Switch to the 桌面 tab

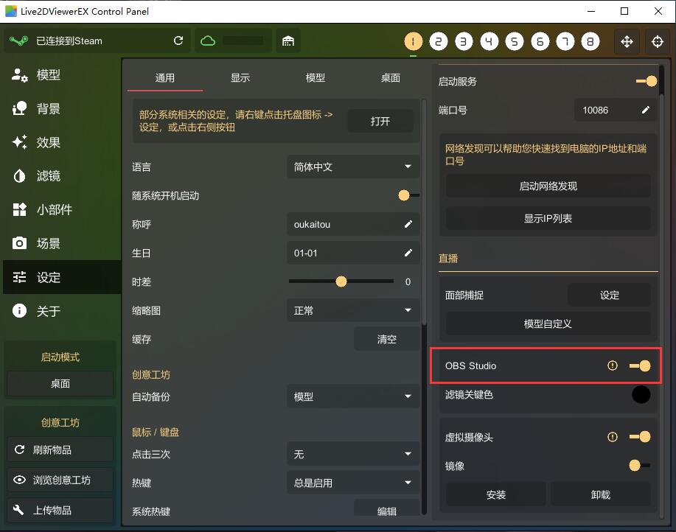tap(390, 78)
